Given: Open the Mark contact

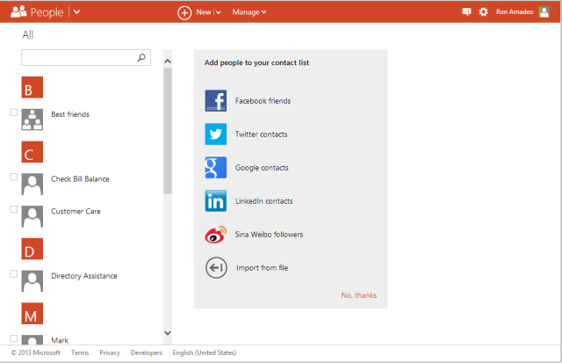Looking at the screenshot, I should coord(60,340).
